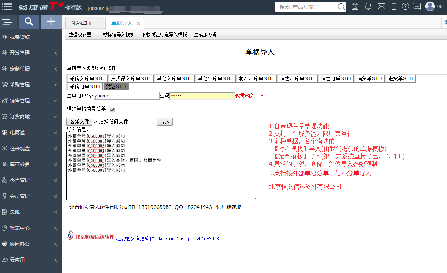The width and height of the screenshot is (447, 273).
Task: Expand 定制单据 chevron arrow
Action: (x=55, y=69)
